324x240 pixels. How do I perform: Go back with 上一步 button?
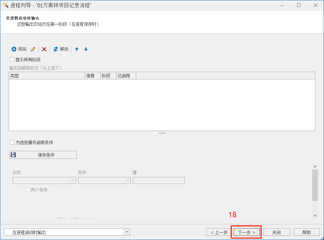tap(219, 232)
